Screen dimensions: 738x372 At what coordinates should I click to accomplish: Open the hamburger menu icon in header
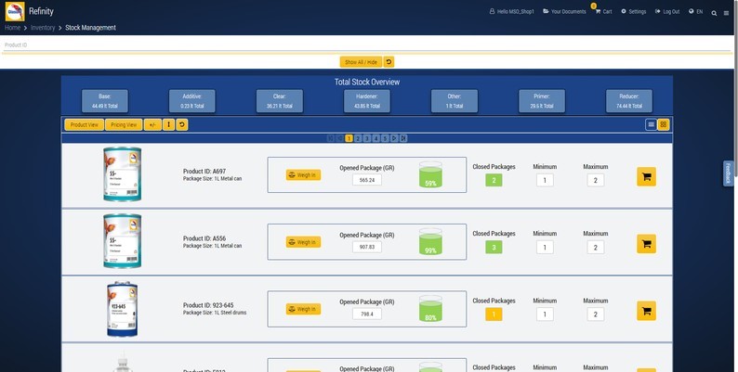click(x=726, y=13)
